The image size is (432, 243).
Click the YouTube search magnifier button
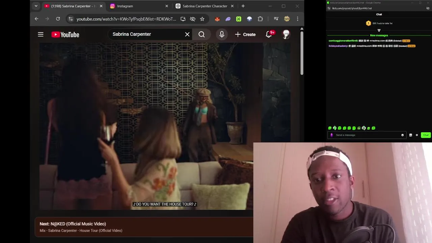[201, 34]
